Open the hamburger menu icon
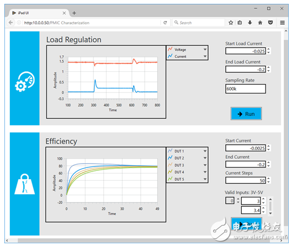Image resolution: width=292 pixels, height=246 pixels. click(282, 23)
